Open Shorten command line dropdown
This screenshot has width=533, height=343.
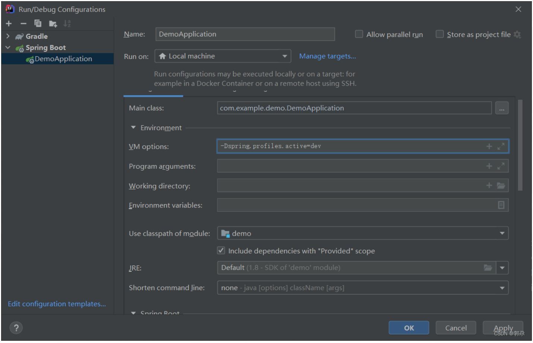[363, 288]
